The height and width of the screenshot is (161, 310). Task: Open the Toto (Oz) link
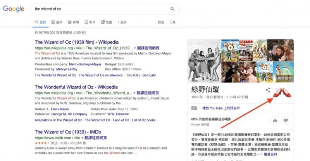tap(133, 75)
